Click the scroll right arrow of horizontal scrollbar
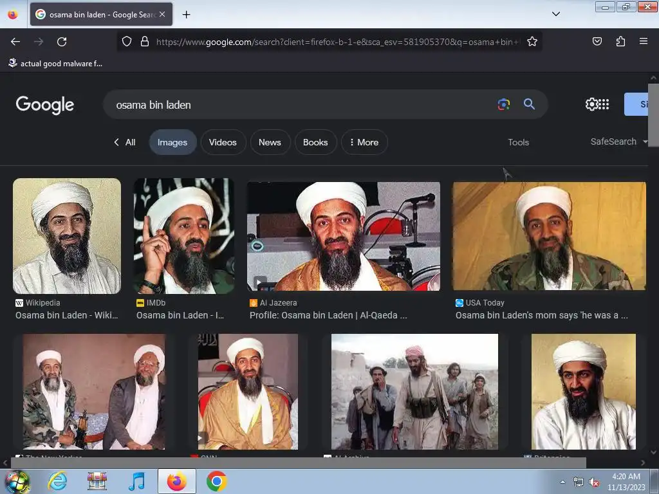The image size is (659, 494). pyautogui.click(x=643, y=463)
